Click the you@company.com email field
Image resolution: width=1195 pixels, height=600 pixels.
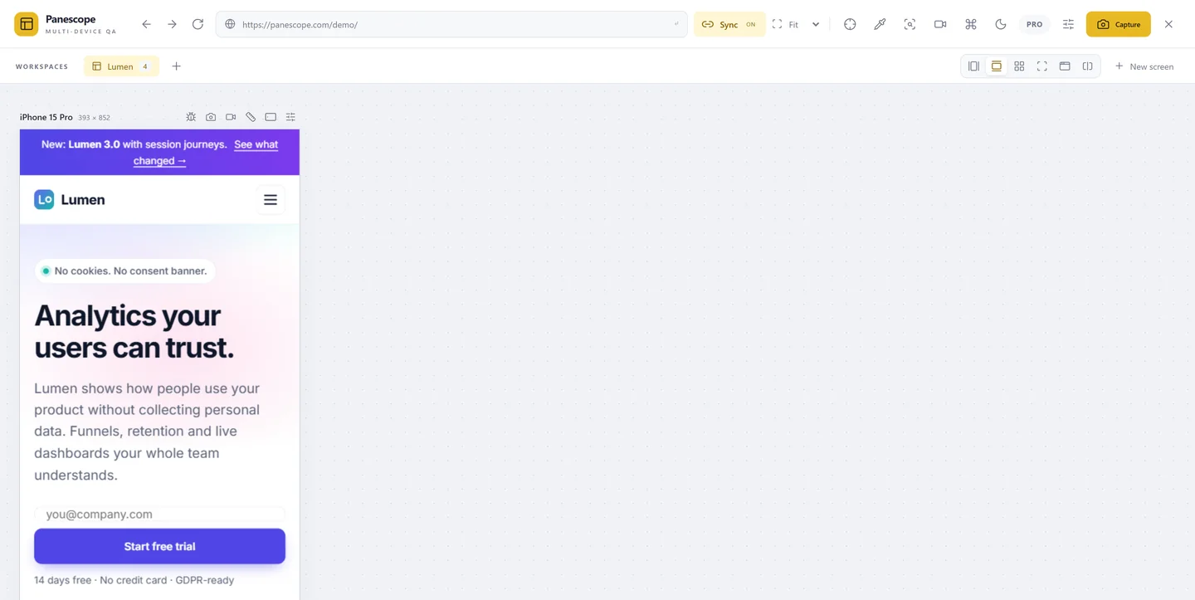[x=159, y=515]
